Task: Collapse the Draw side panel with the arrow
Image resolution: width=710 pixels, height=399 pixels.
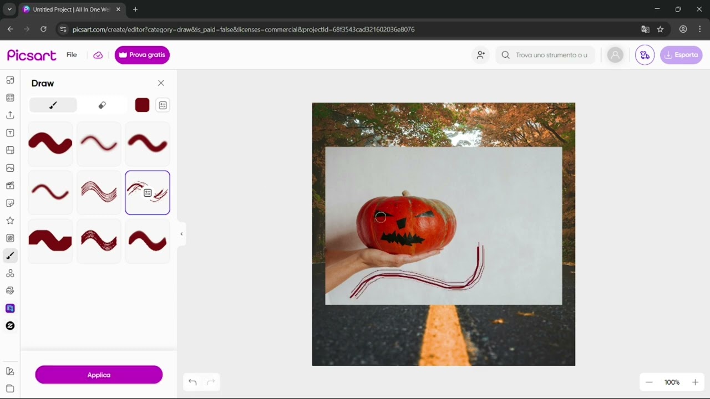Action: pos(181,234)
